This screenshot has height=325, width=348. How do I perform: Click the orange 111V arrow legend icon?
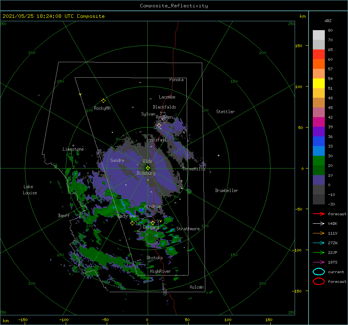point(319,233)
